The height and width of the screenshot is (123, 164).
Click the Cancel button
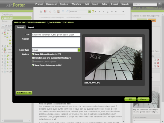click(x=143, y=99)
